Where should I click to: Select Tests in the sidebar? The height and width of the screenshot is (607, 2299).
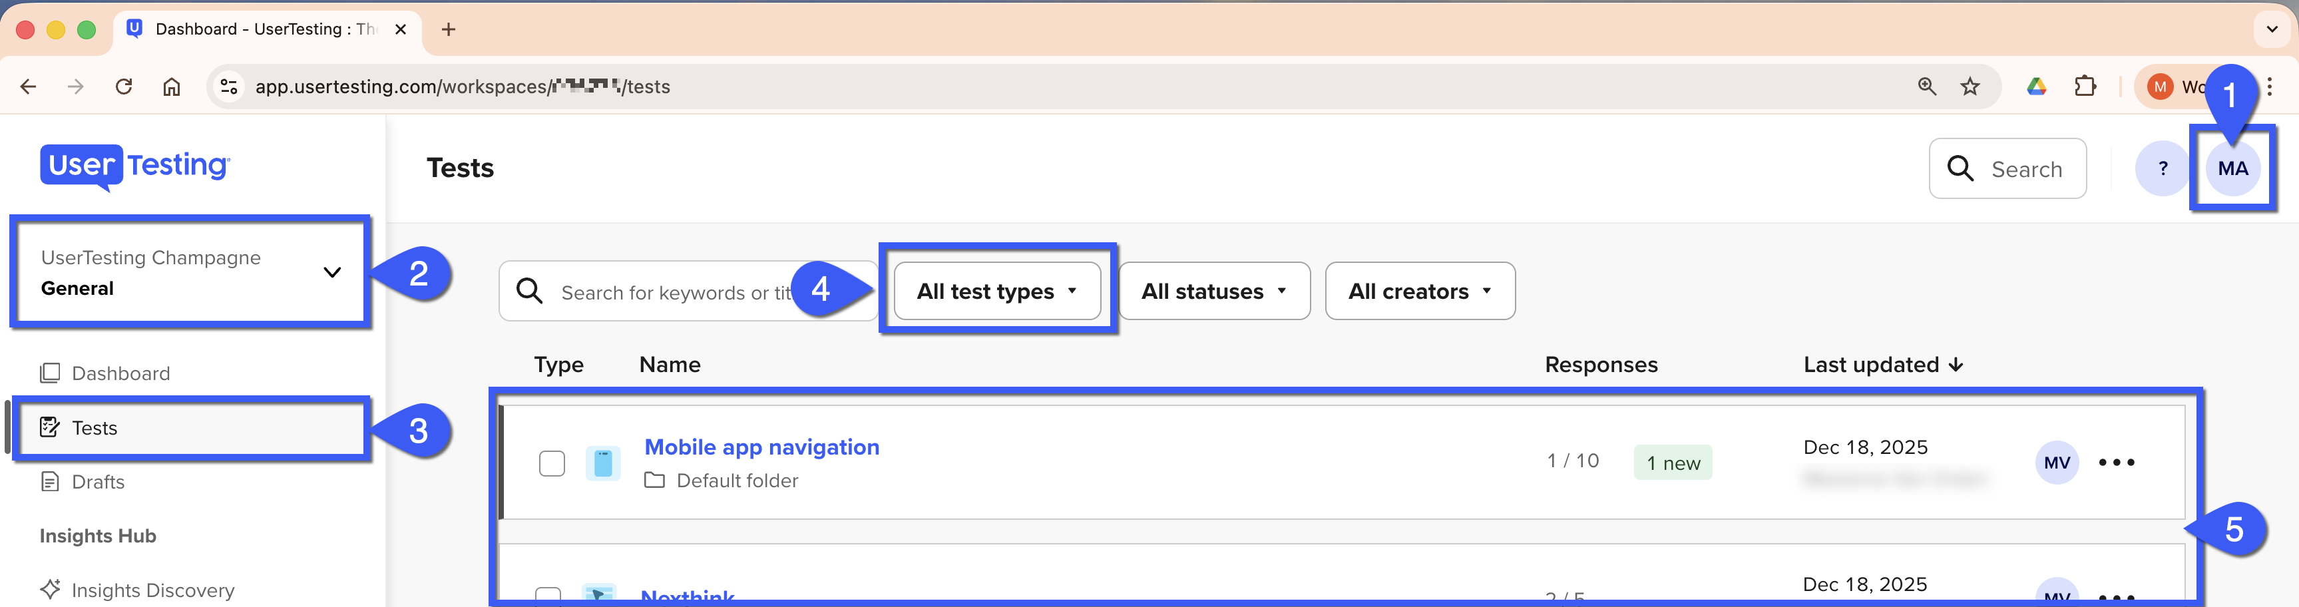coord(191,427)
